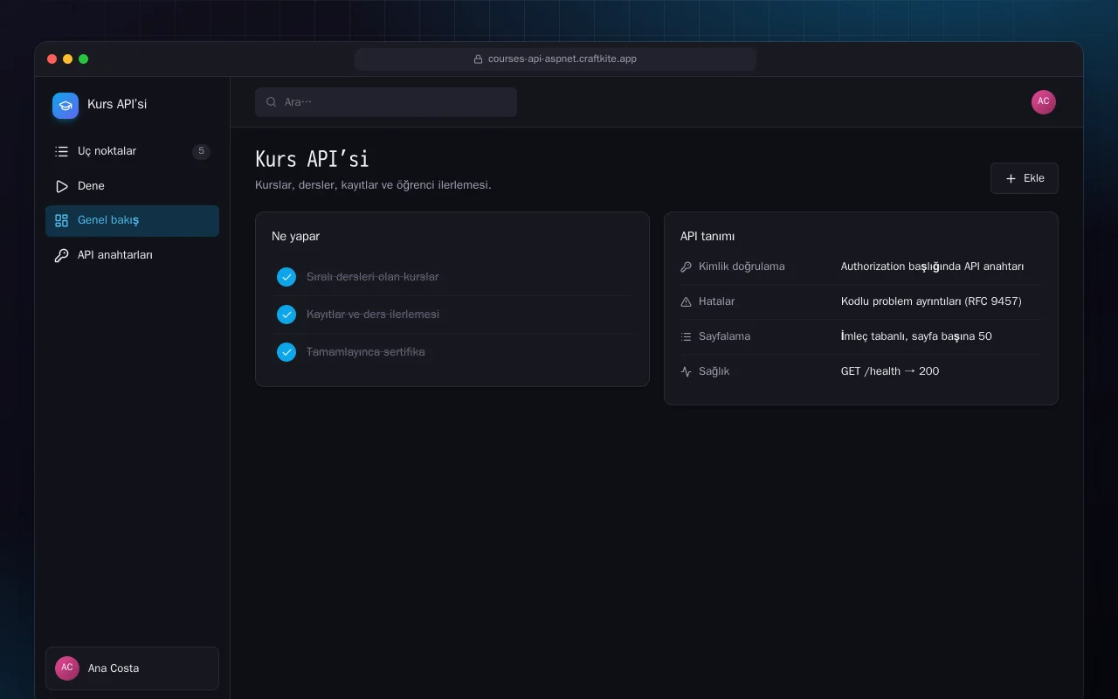Select Genel bakış in the sidebar

click(x=132, y=221)
